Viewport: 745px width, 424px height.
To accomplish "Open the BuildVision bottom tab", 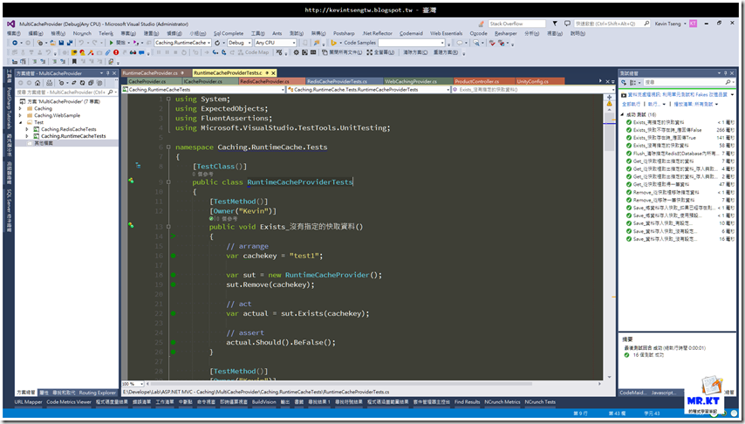I will (x=263, y=402).
